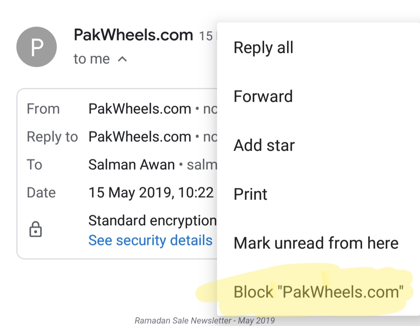Click the From field label

point(43,109)
